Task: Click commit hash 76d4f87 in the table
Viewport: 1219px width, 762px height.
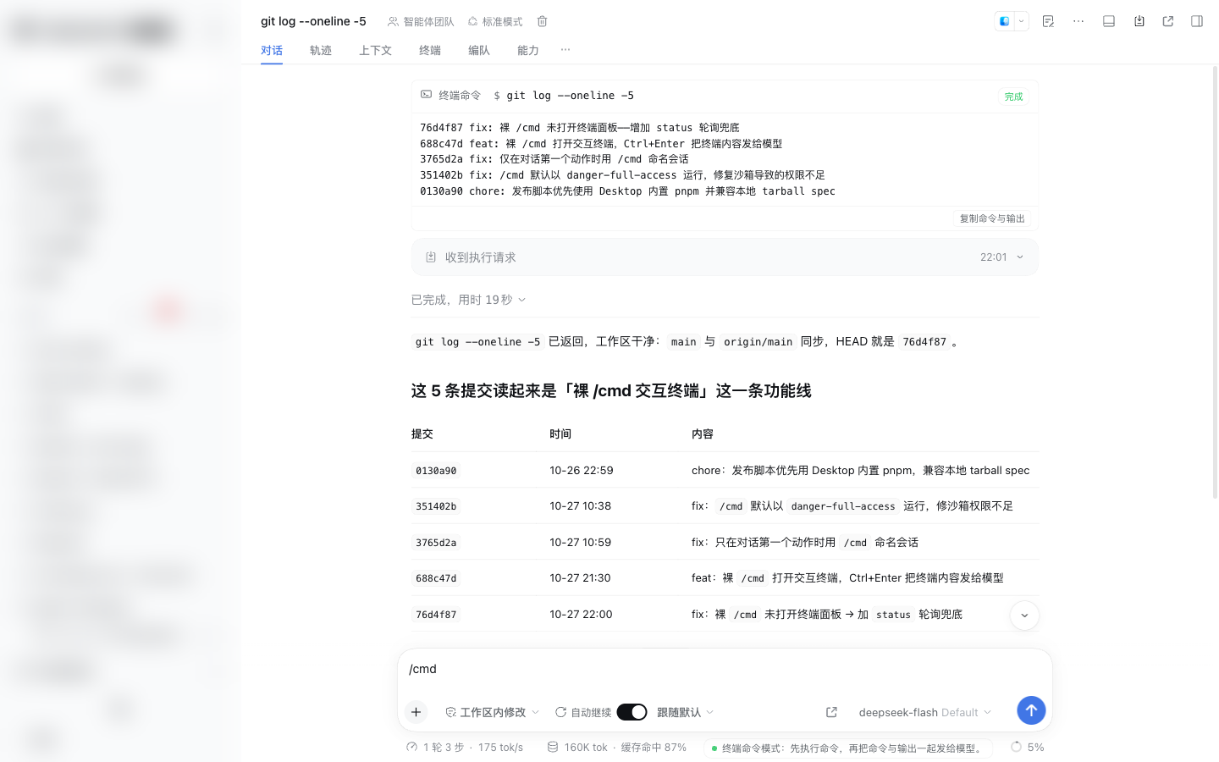Action: point(436,615)
